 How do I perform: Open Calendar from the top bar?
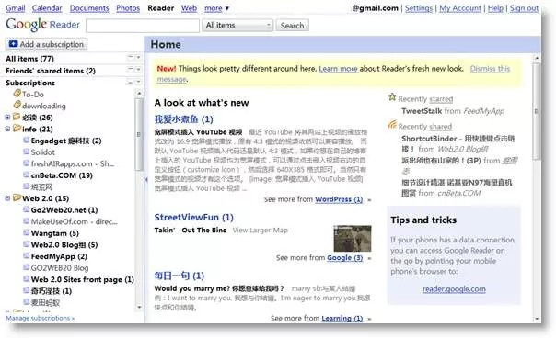(47, 8)
